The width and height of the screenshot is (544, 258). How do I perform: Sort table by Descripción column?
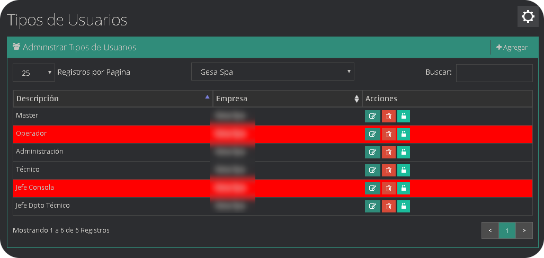point(113,99)
